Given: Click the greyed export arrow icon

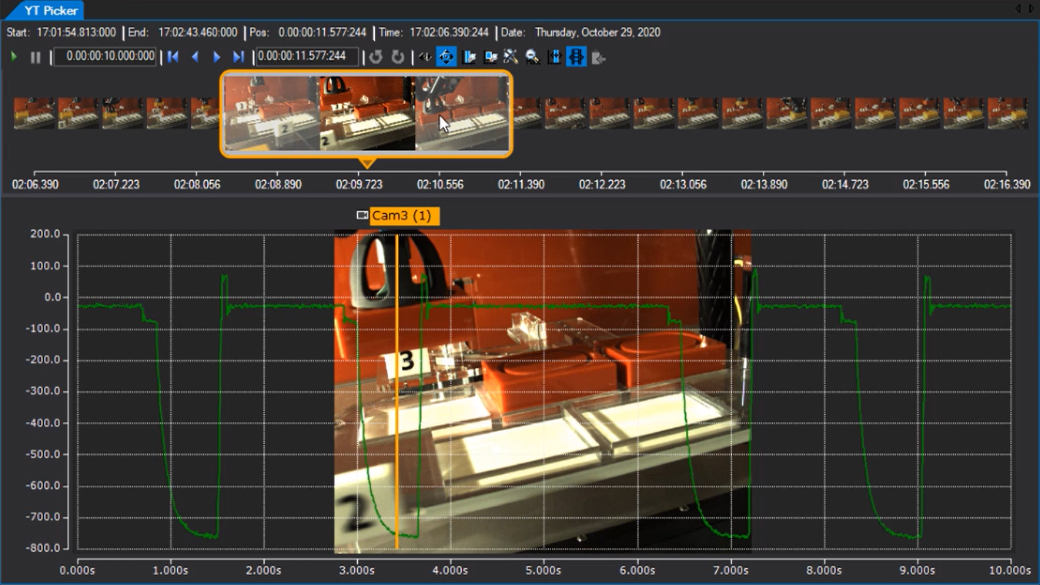Looking at the screenshot, I should pos(598,57).
